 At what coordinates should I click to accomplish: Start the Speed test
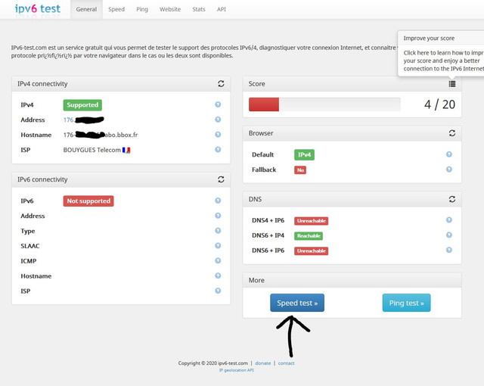pos(297,303)
